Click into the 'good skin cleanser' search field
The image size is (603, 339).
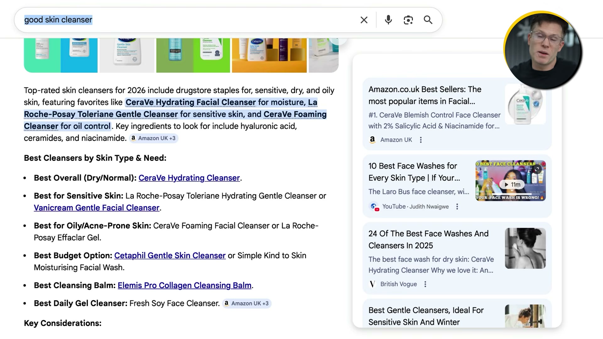[x=188, y=20]
